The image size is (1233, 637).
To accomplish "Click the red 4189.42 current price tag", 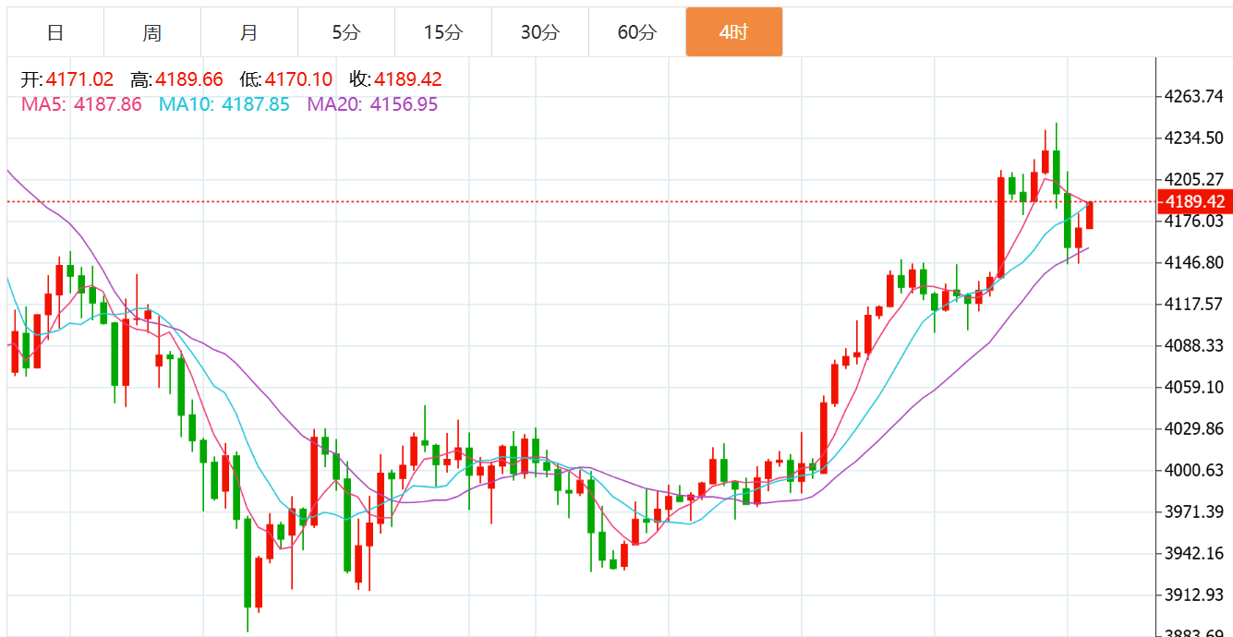I will click(1195, 202).
